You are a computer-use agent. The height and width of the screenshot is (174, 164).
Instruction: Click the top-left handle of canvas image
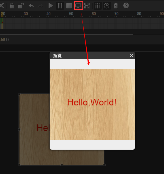(19, 94)
